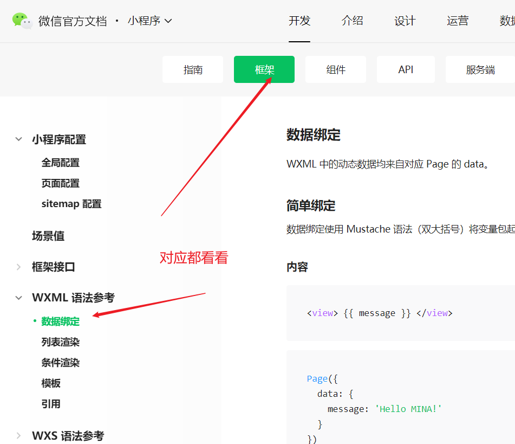The image size is (515, 444).
Task: Select the 指南 tab
Action: (x=193, y=69)
